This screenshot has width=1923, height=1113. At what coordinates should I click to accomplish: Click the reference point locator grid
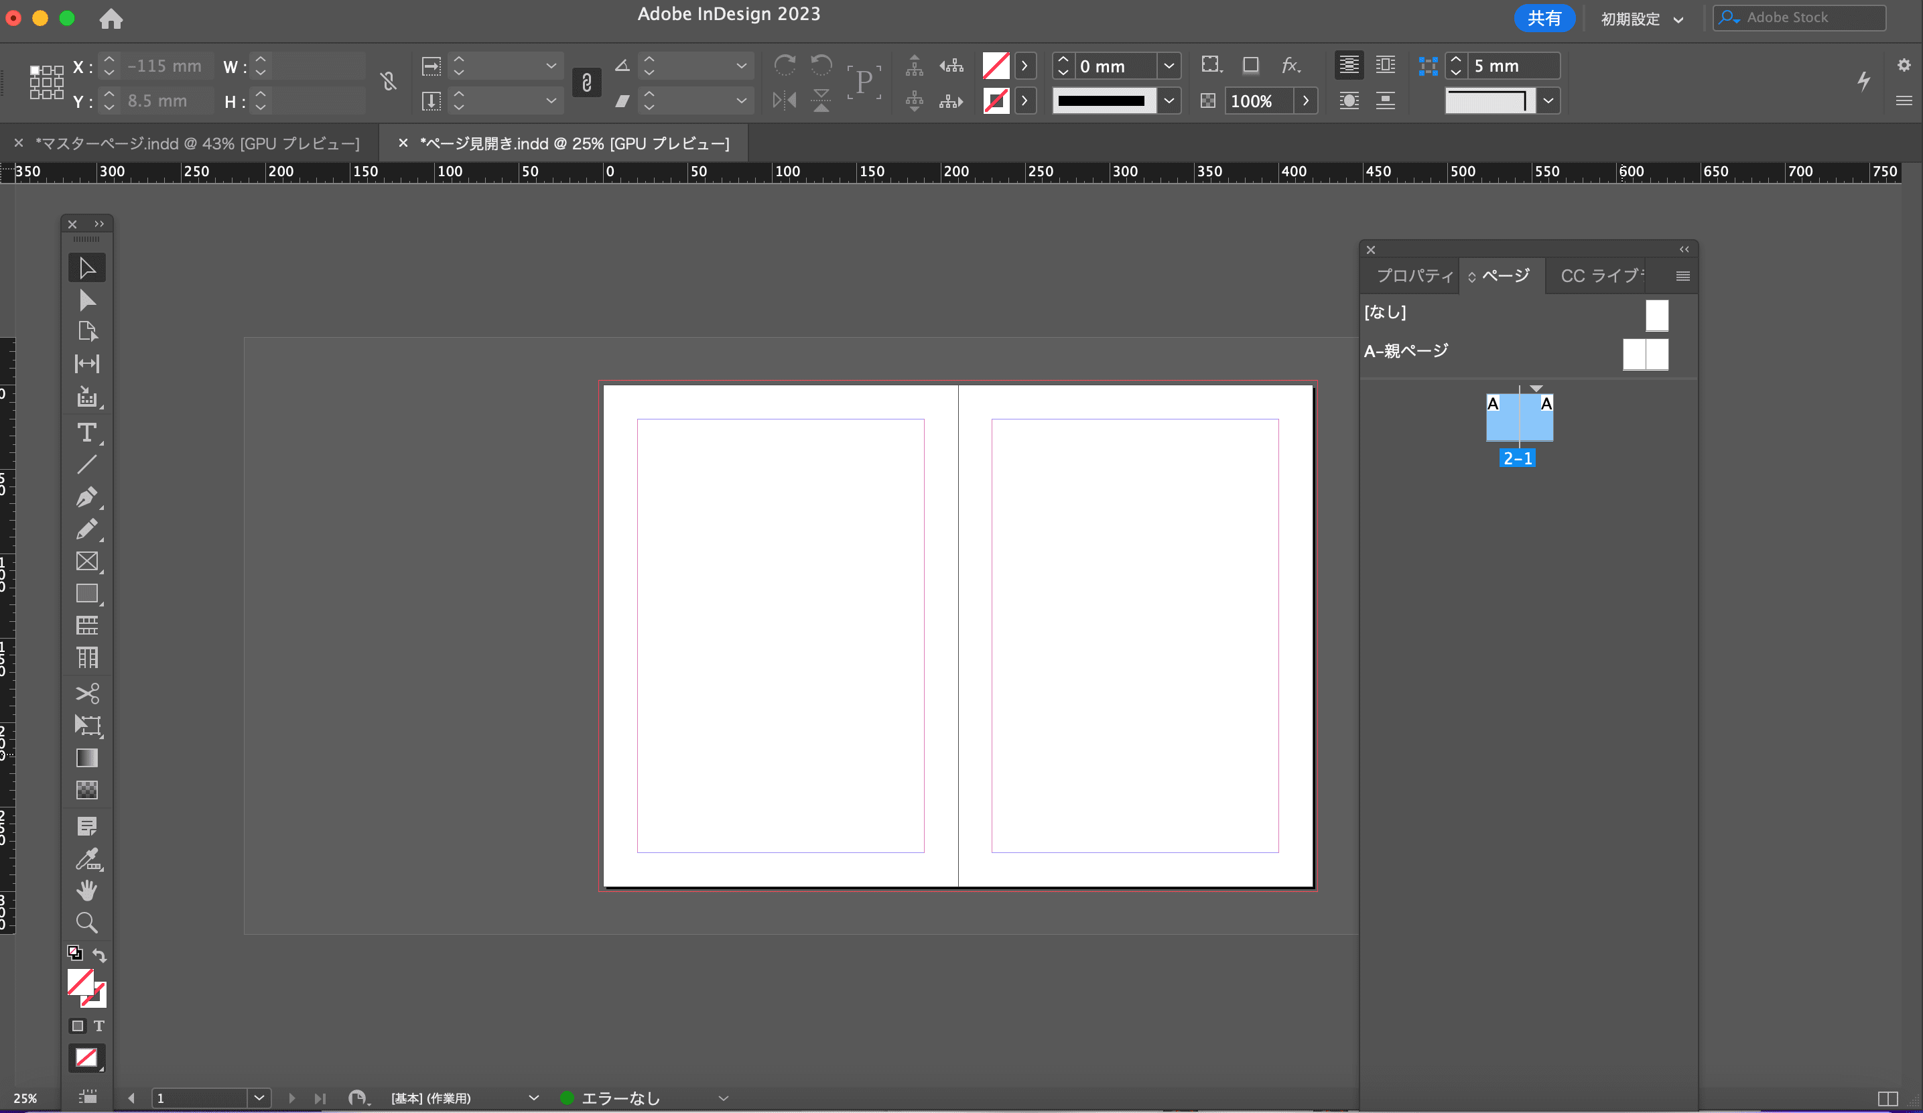click(46, 82)
